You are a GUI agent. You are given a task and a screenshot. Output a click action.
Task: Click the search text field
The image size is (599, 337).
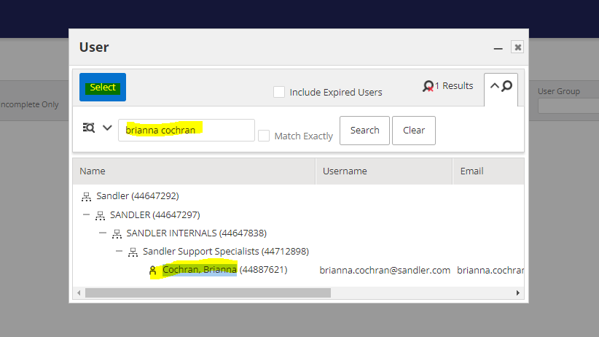[x=186, y=131]
